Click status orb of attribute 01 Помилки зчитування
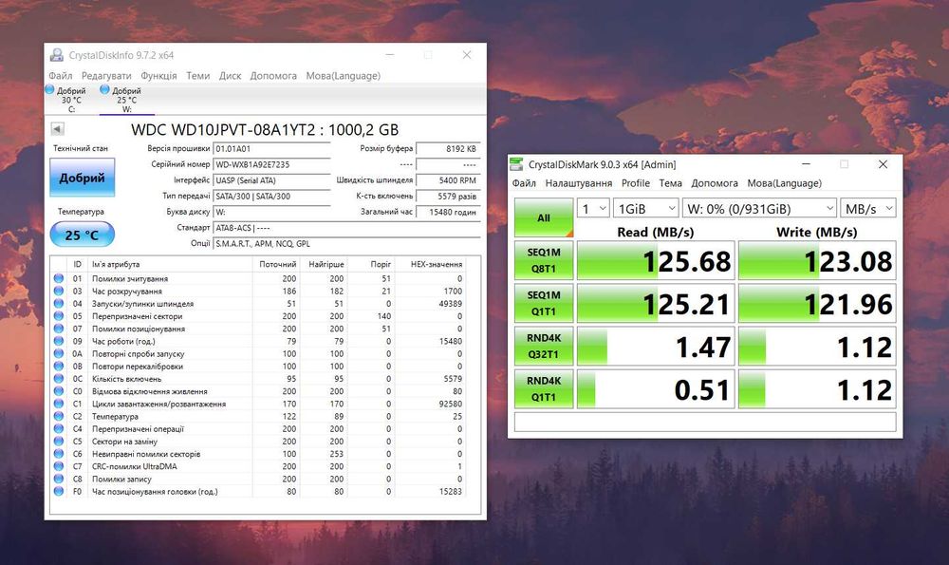The height and width of the screenshot is (565, 949). (59, 278)
